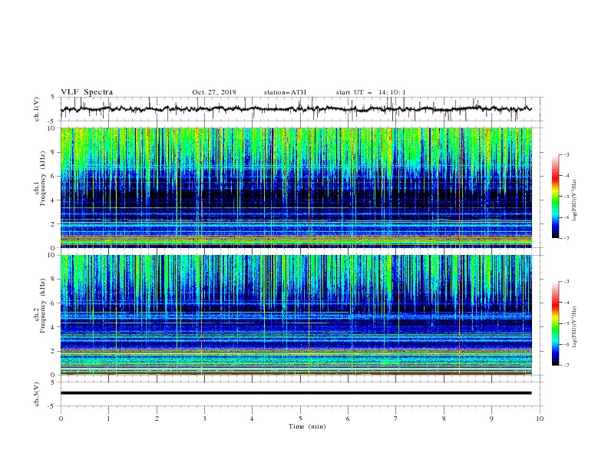Click the "Time (min)" x-axis label
The width and height of the screenshot is (608, 470).
pyautogui.click(x=307, y=426)
